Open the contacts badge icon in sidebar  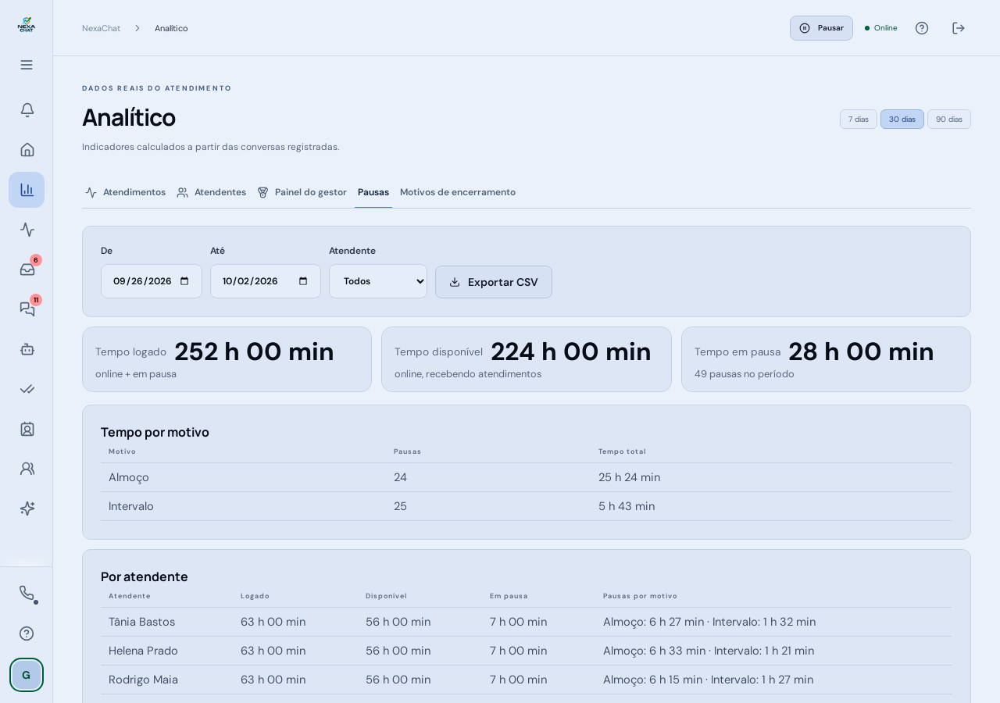tap(27, 429)
